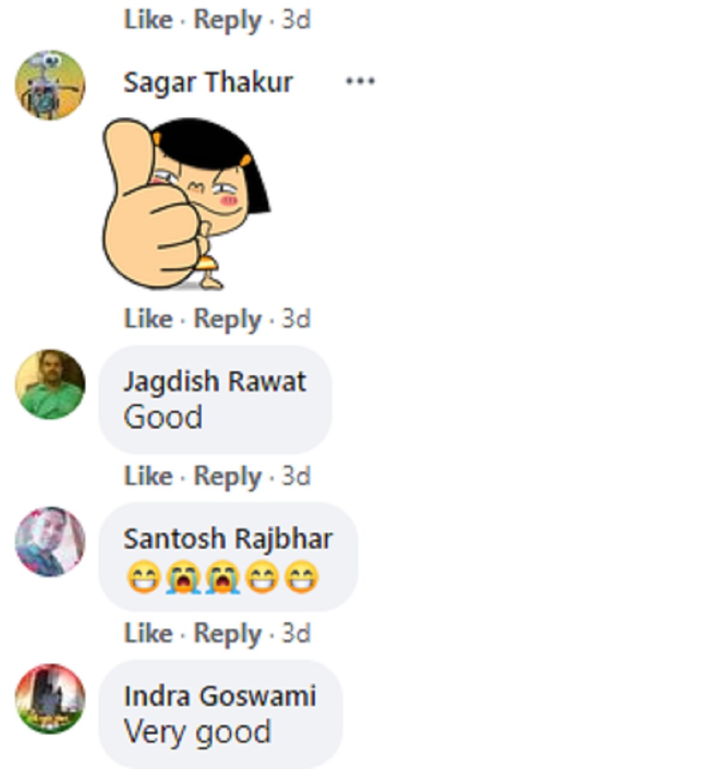Click the first grinning emoji in Santosh's comment
The height and width of the screenshot is (769, 721).
(144, 579)
